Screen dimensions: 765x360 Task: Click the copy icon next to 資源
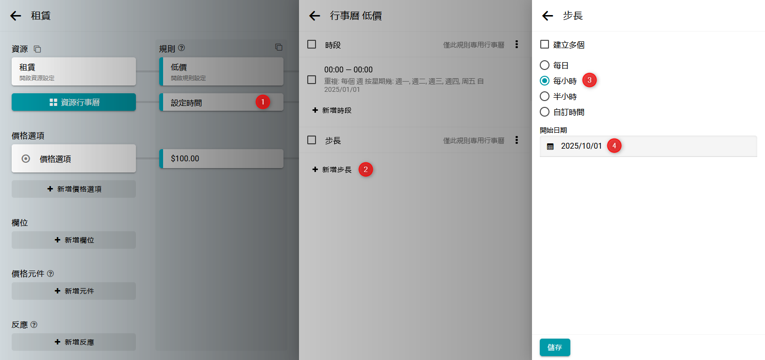37,49
